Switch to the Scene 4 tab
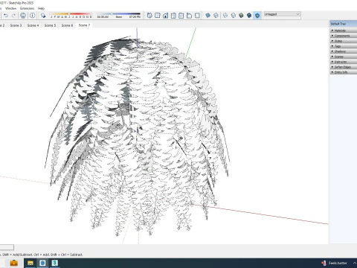Image resolution: width=357 pixels, height=268 pixels. pos(33,25)
